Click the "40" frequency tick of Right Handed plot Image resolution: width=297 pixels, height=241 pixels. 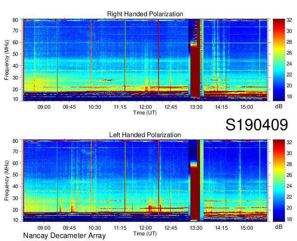[x=15, y=66]
